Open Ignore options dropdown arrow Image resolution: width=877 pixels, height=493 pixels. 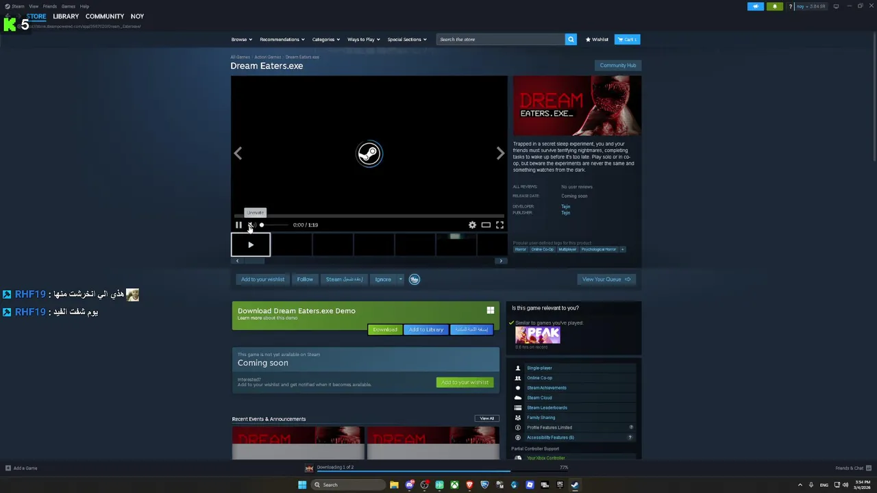click(400, 279)
